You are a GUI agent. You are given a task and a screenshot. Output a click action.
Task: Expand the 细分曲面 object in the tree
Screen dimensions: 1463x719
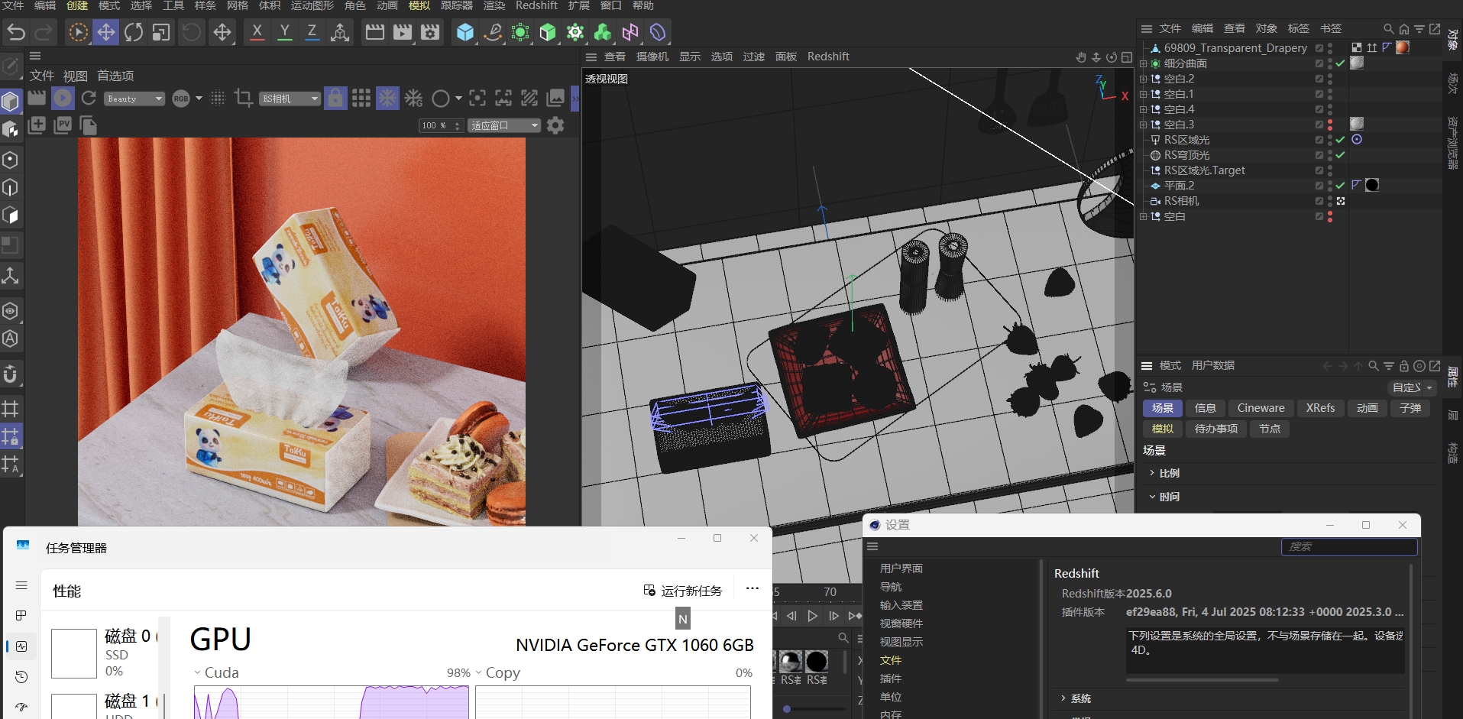pyautogui.click(x=1143, y=63)
